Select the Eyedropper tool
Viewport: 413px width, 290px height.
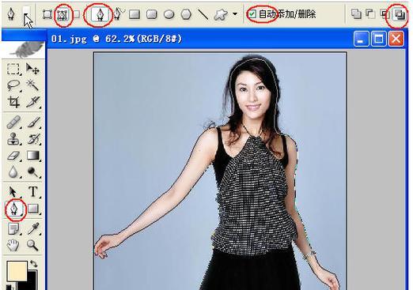click(x=34, y=228)
